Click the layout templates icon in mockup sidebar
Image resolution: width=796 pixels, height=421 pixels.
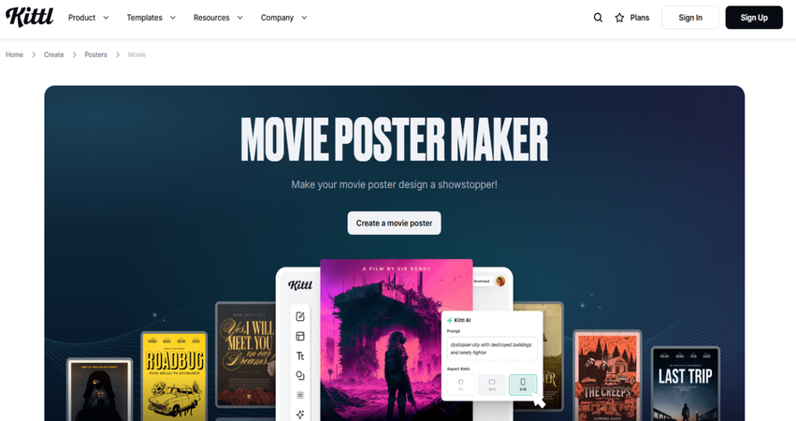[x=300, y=336]
